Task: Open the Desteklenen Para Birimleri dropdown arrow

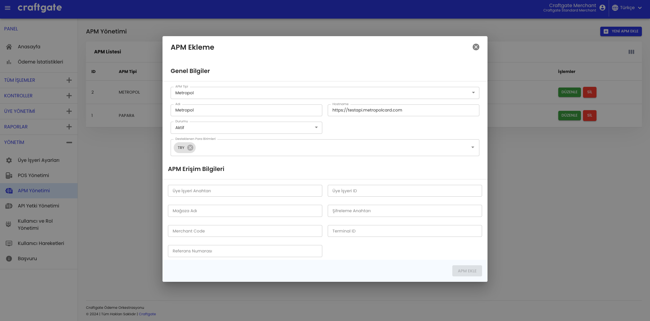Action: click(473, 147)
